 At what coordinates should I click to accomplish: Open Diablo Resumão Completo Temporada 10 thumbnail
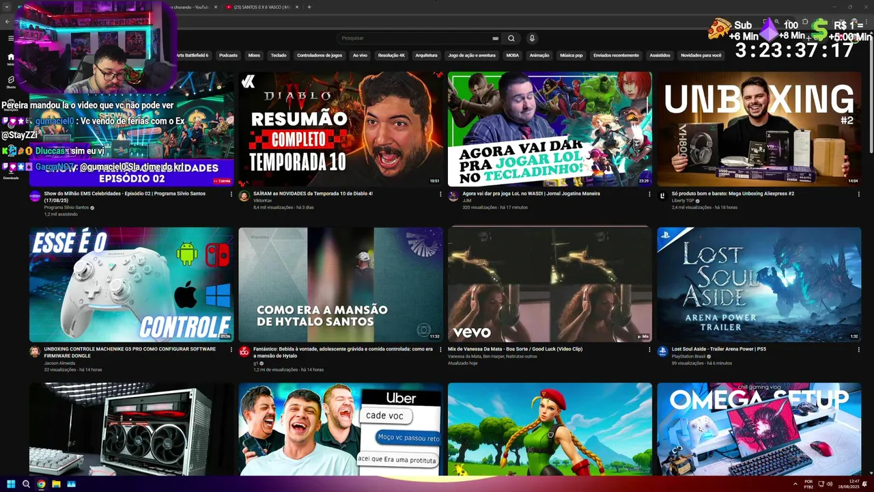(341, 129)
